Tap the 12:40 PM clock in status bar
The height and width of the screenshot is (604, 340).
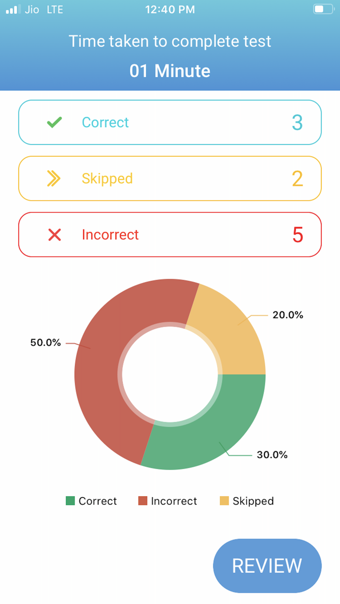click(x=170, y=9)
